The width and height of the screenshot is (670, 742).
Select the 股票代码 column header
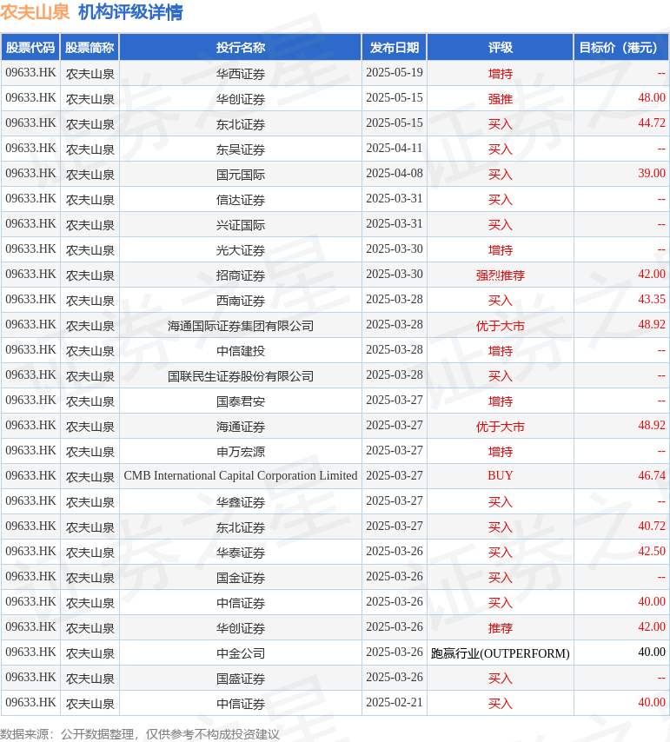pos(30,47)
